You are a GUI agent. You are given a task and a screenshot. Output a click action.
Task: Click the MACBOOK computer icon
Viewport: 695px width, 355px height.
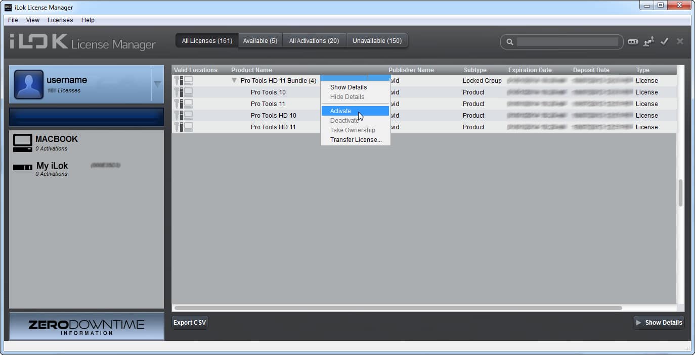23,143
